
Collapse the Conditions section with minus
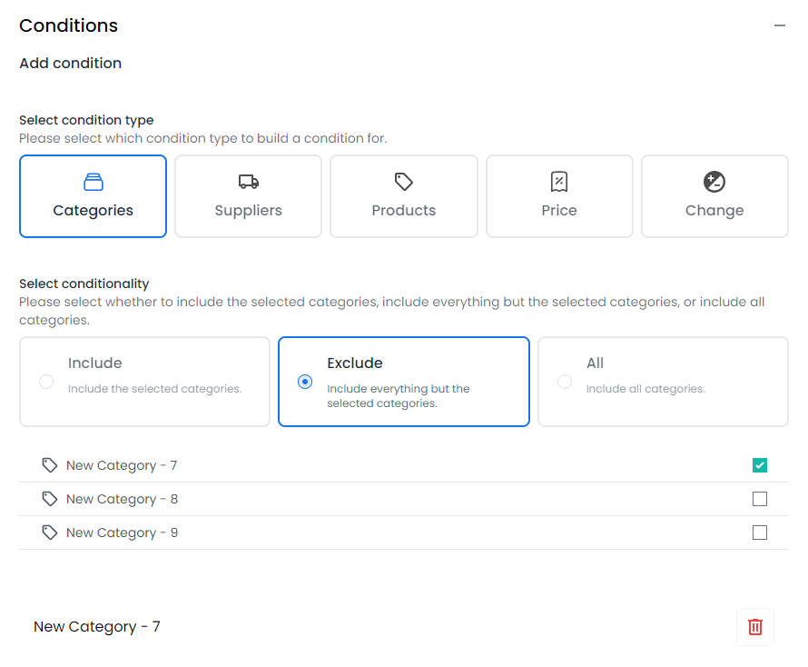[x=780, y=25]
